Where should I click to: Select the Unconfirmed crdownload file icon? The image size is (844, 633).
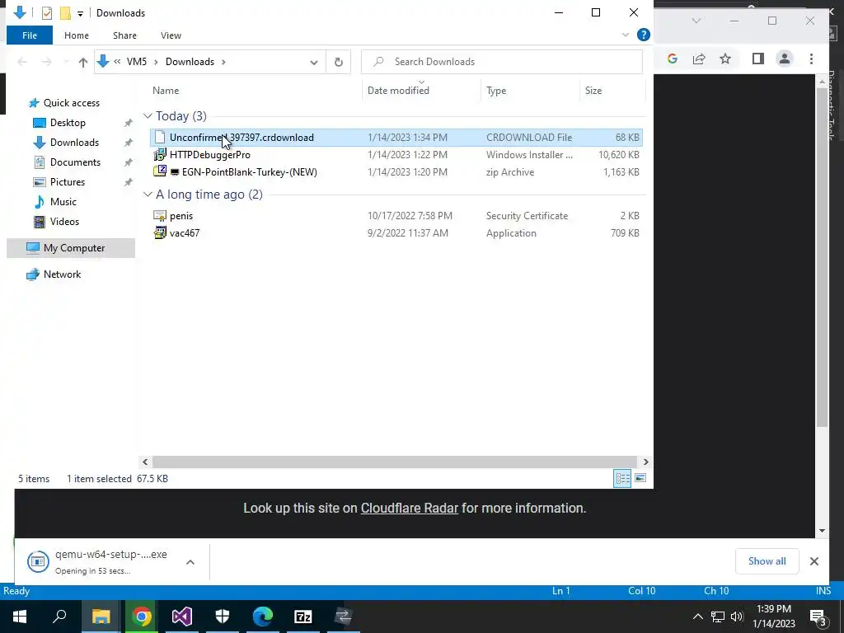[x=160, y=138]
